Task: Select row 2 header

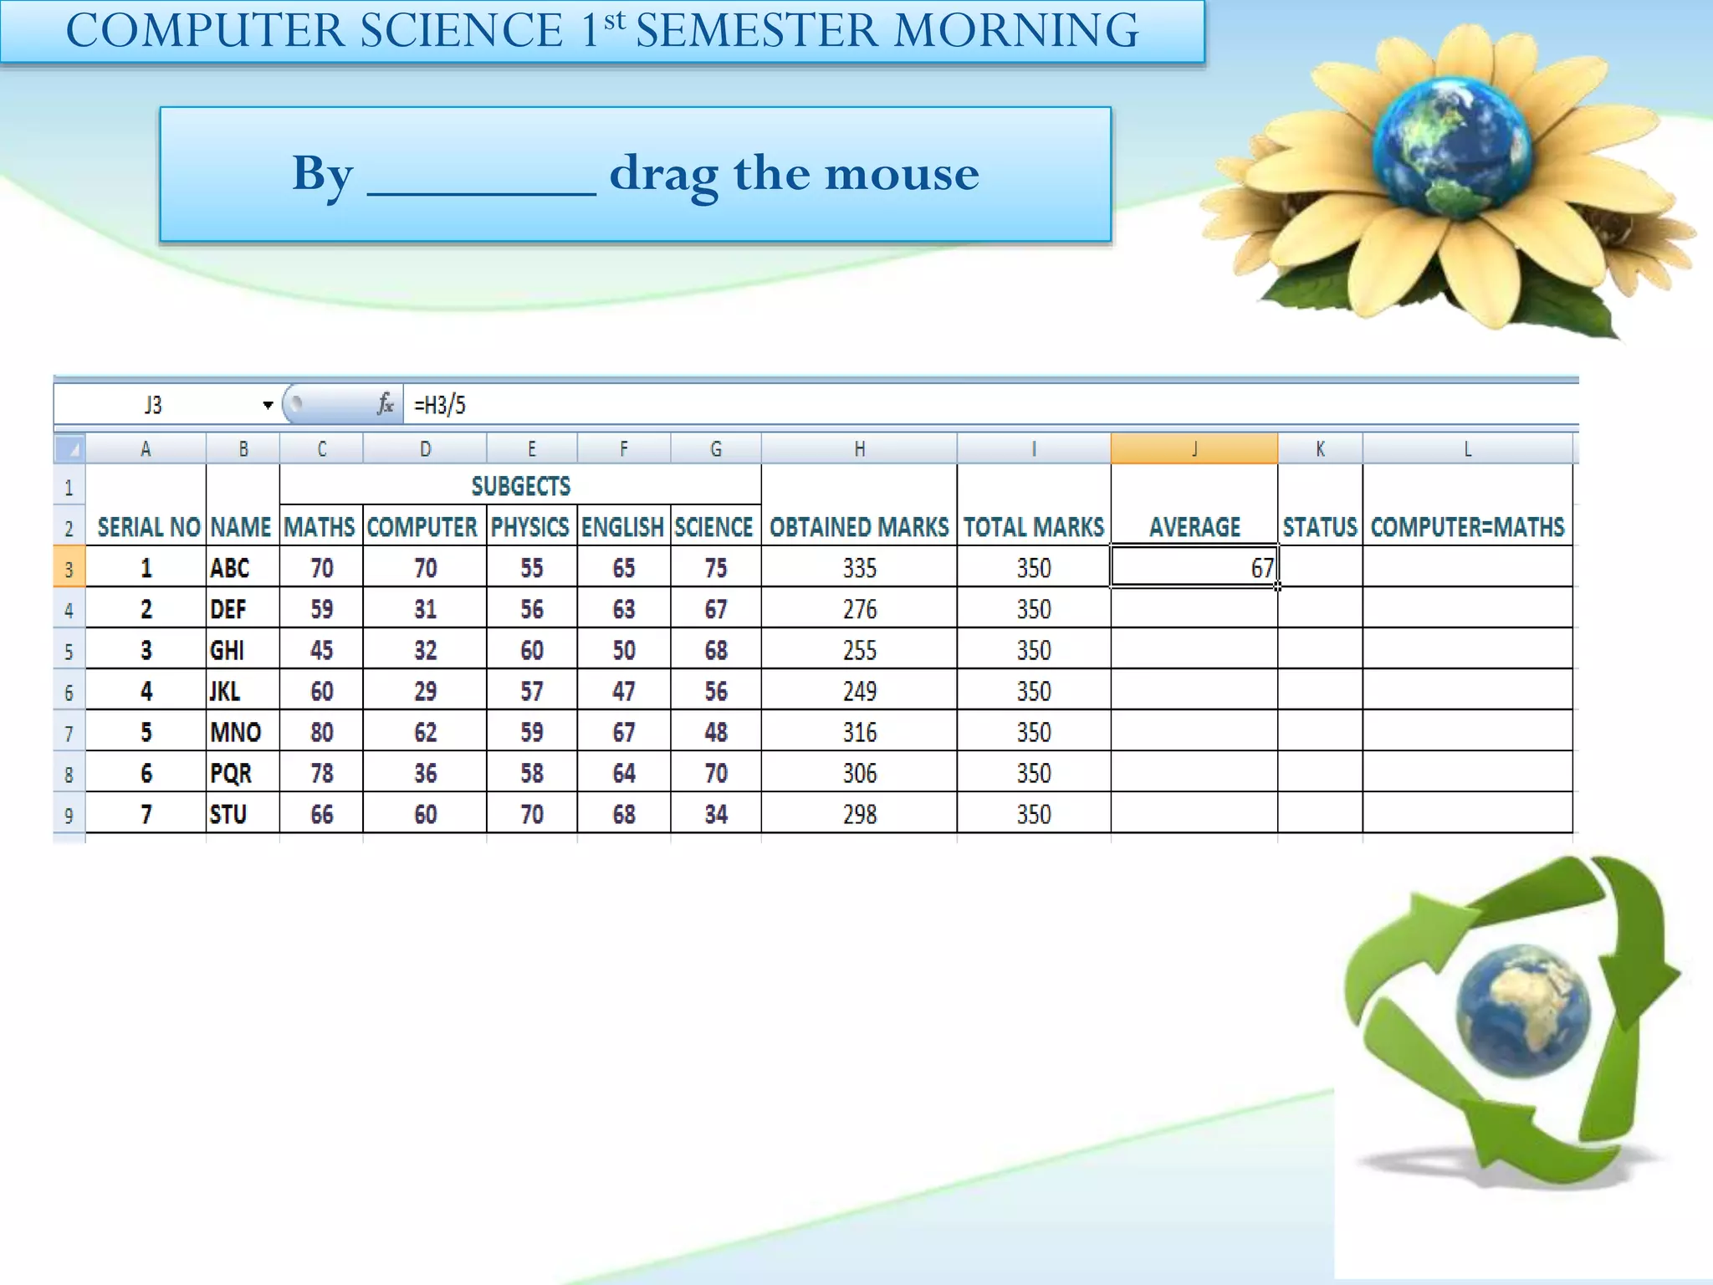Action: [69, 527]
